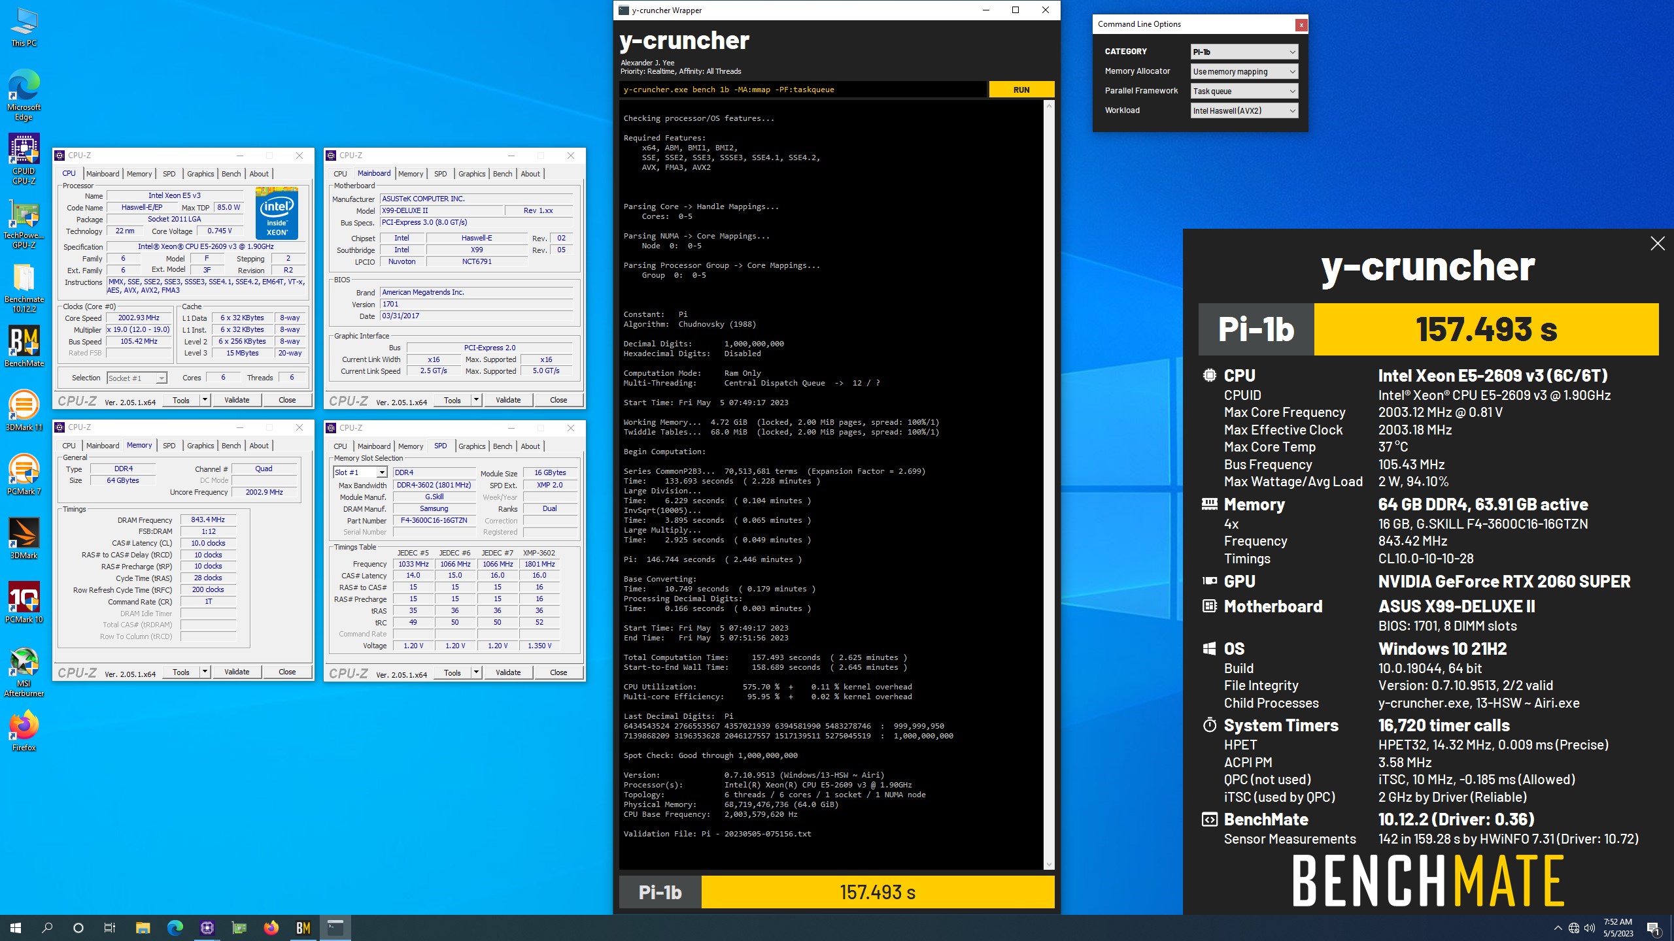This screenshot has height=941, width=1674.
Task: Launch MSI Afterburner desktop icon
Action: pyautogui.click(x=24, y=671)
